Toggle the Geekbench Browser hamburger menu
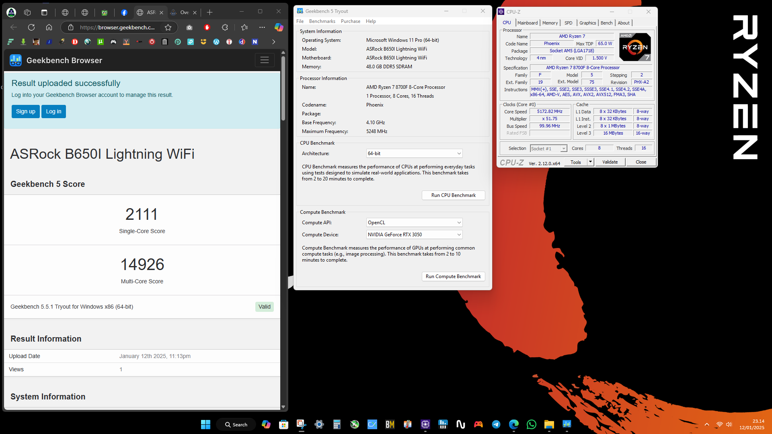Viewport: 772px width, 434px height. coord(265,60)
